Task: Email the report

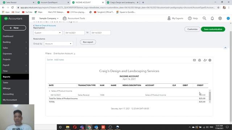Action: [x=194, y=60]
